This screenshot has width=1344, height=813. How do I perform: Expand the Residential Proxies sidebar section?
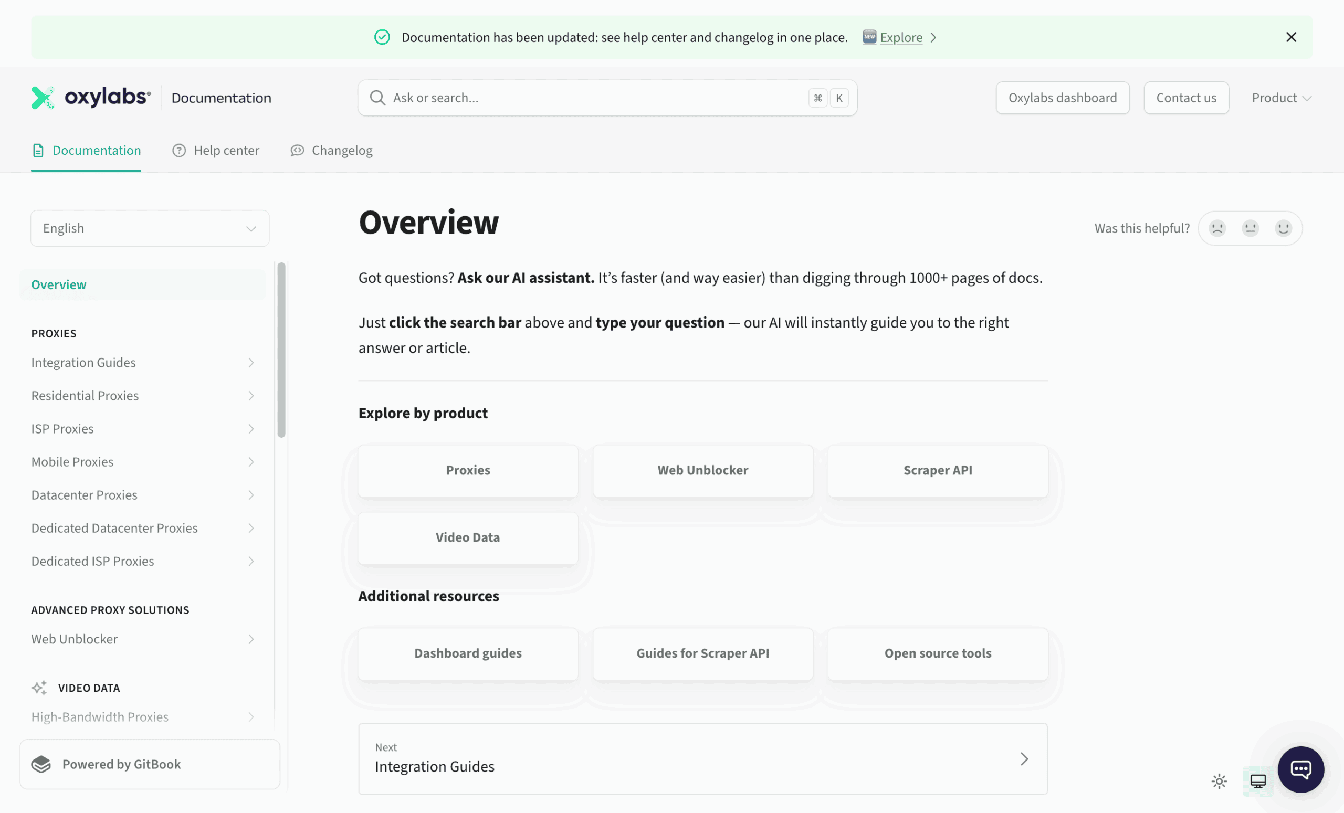click(143, 395)
